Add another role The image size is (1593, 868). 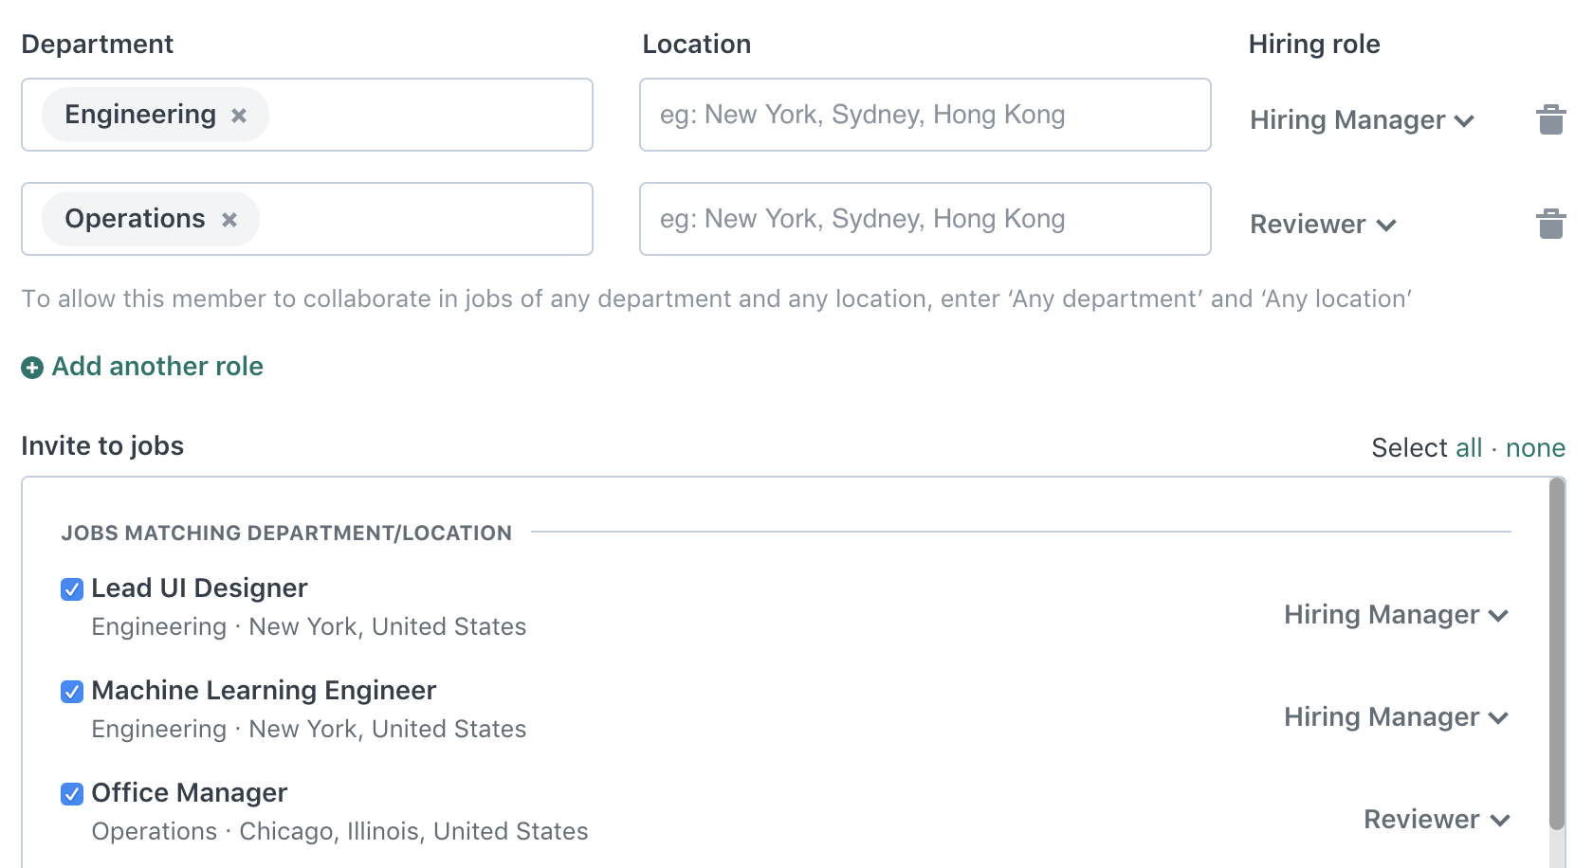(157, 367)
